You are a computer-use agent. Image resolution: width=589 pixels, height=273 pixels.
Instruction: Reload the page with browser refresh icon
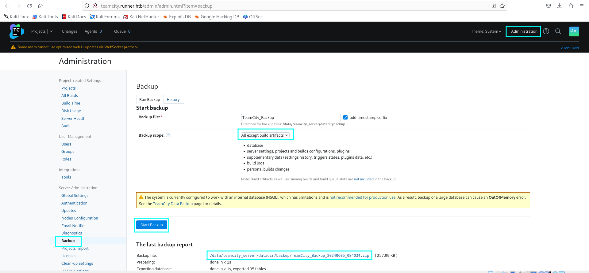tap(29, 6)
